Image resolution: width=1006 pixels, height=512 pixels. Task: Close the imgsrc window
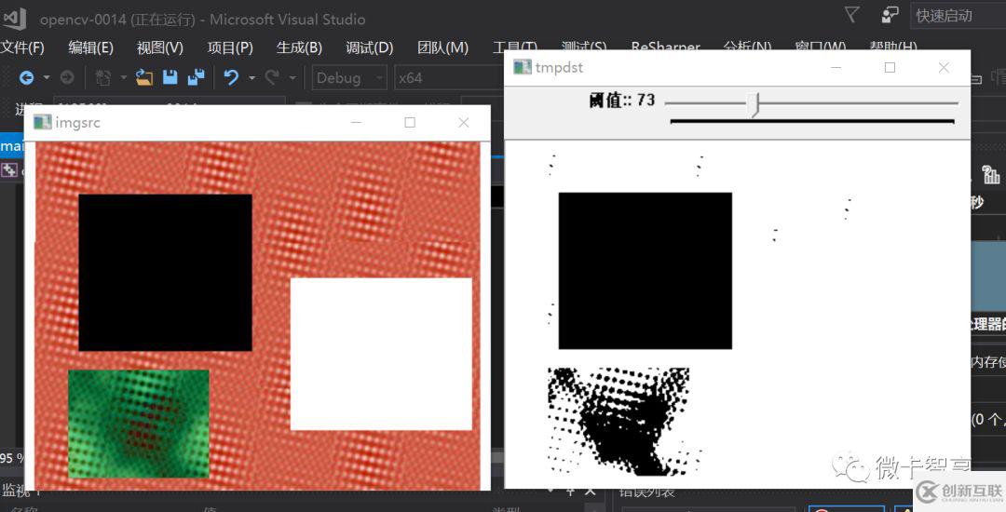pos(464,122)
